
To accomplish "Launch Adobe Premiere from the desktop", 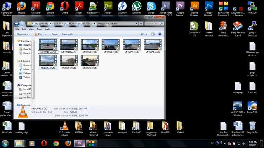I will [180, 9].
